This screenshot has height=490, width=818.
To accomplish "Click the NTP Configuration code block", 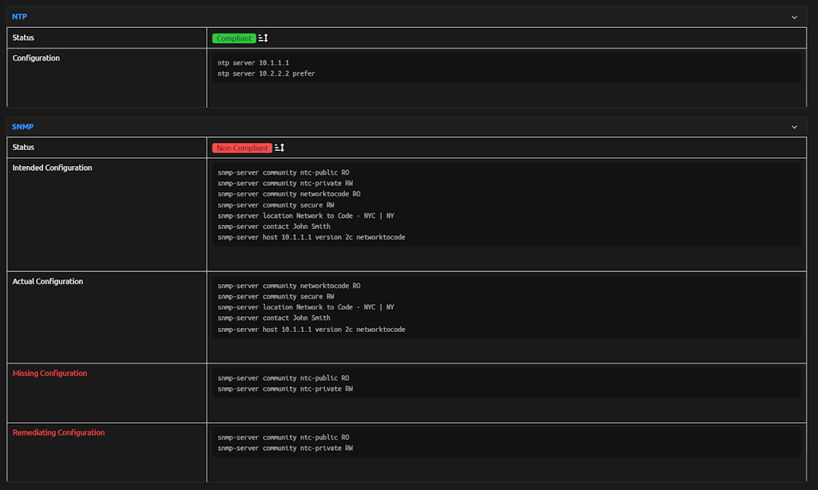I will pyautogui.click(x=506, y=68).
